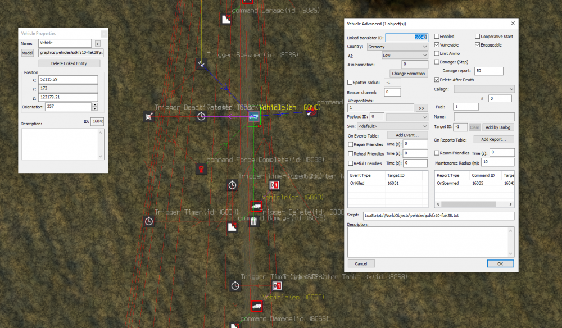Select the Vehicle 16050 truck icon
Viewport: 562px width, 328px height.
pyautogui.click(x=256, y=206)
